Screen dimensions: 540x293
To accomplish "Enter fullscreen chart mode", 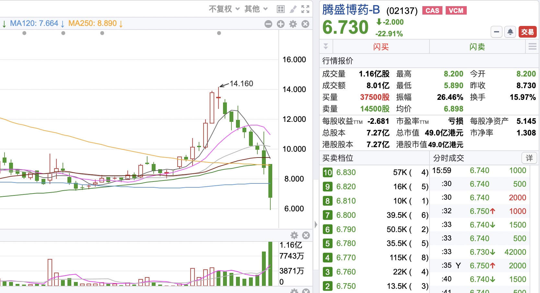I will pyautogui.click(x=305, y=9).
